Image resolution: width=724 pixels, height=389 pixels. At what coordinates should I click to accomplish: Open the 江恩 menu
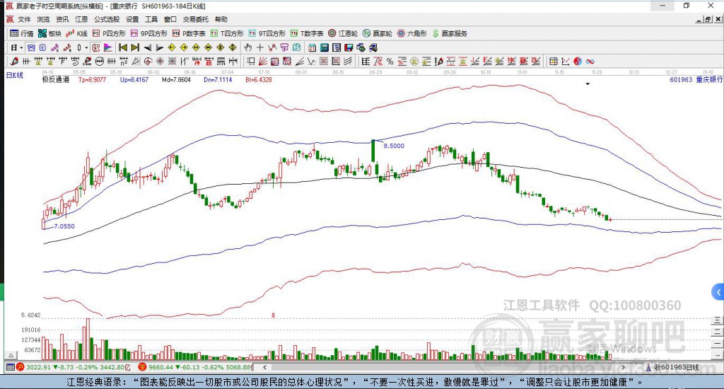81,19
